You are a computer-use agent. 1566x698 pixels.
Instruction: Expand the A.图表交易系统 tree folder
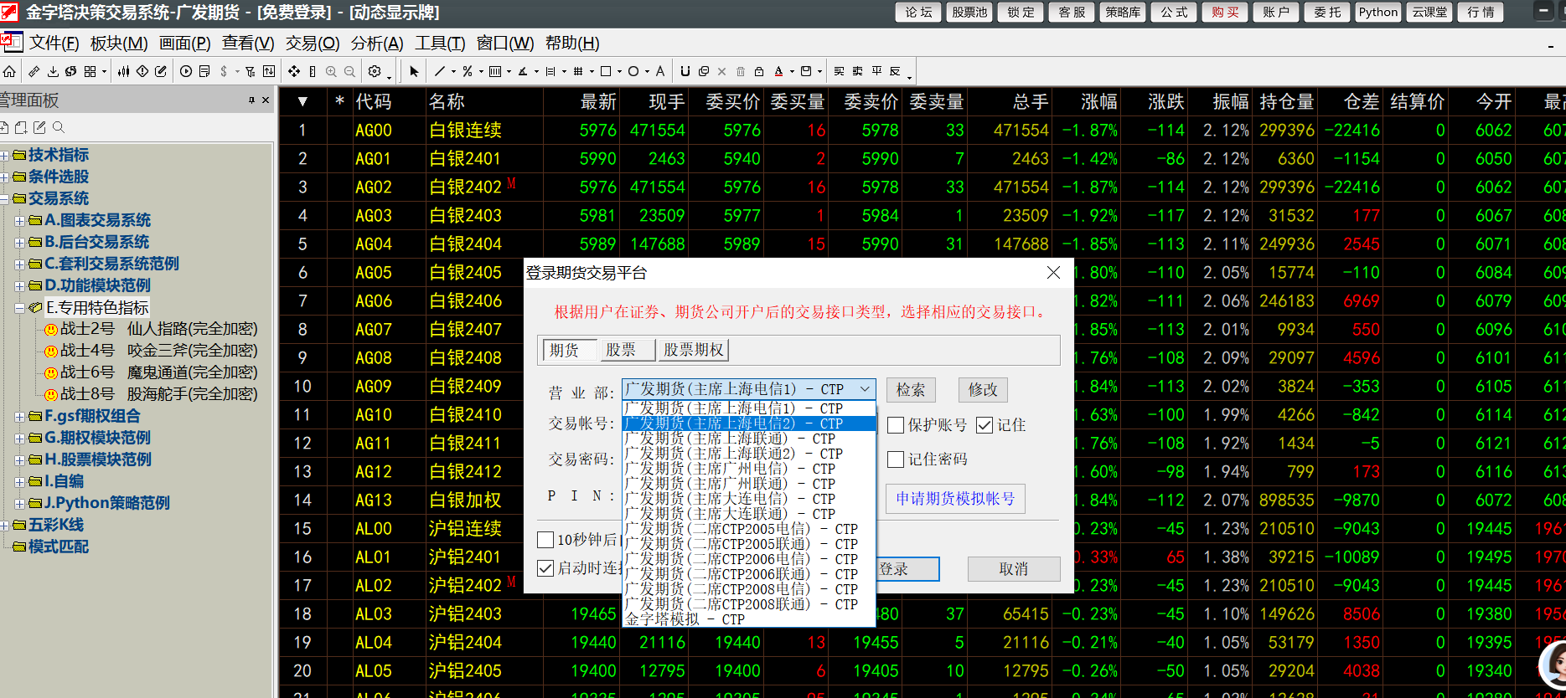[19, 221]
